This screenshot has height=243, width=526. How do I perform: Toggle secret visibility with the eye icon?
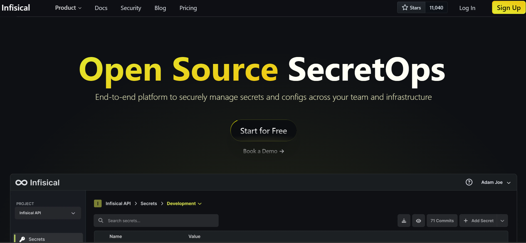click(418, 220)
